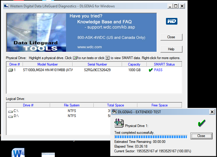Click NTFS in the D:\ row

(x=72, y=116)
